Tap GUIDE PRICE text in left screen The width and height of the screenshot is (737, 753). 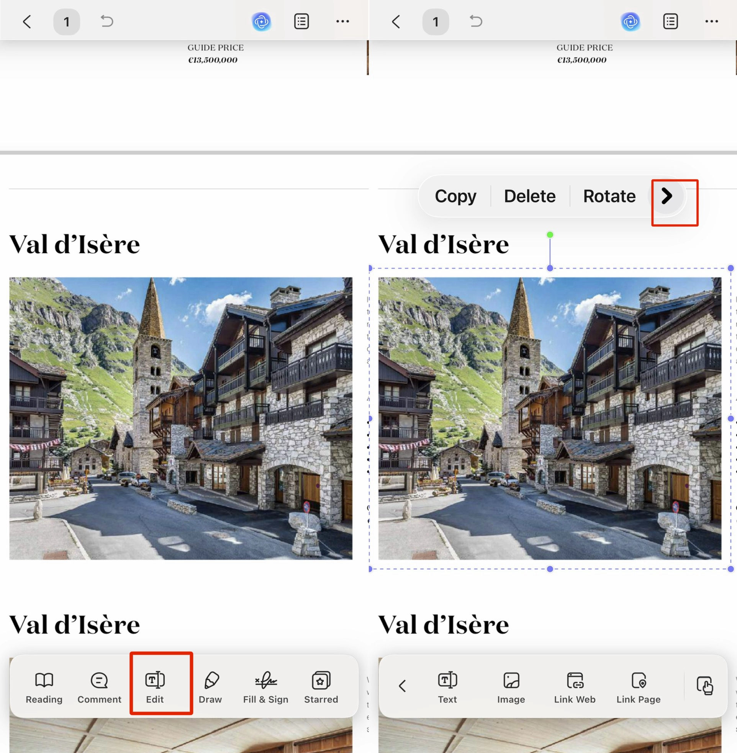tap(216, 47)
